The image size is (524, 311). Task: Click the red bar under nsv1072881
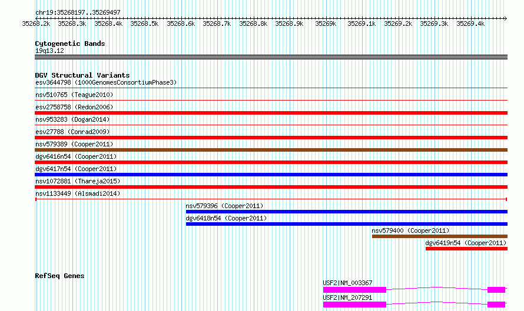point(271,187)
